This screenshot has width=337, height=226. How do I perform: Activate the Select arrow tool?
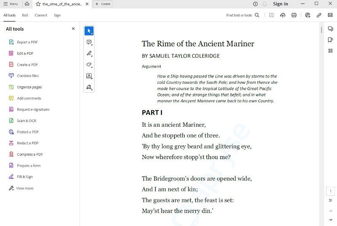click(89, 31)
